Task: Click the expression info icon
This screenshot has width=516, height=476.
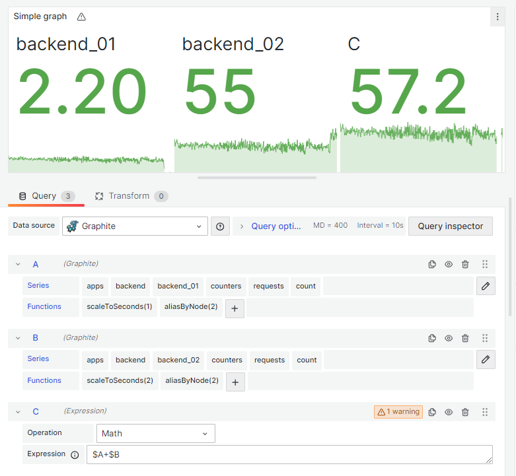Action: [75, 455]
